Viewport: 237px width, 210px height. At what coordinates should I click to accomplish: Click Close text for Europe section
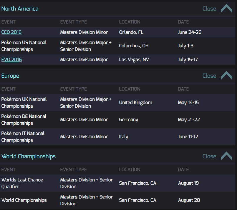coord(209,76)
